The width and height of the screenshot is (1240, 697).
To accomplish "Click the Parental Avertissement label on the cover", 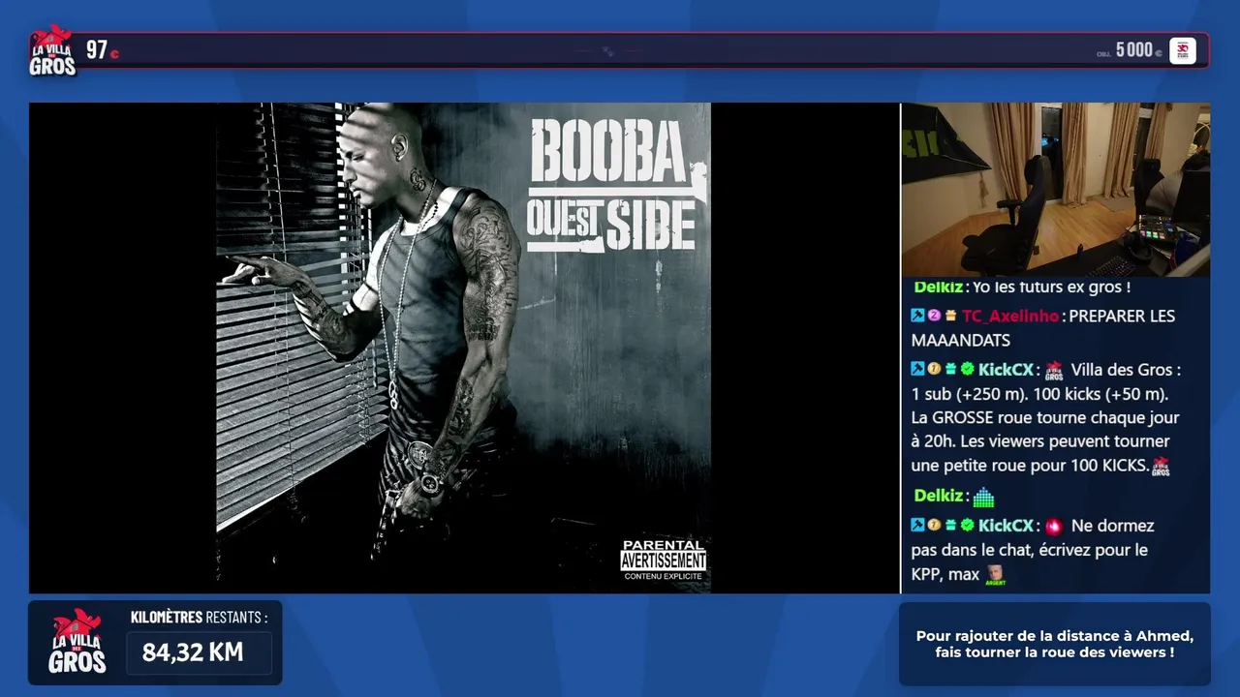I will 663,561.
